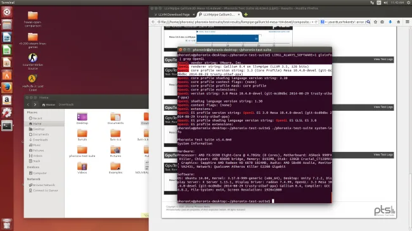Open Videos folder in Files icon view
This screenshot has width=412, height=231.
point(82,168)
